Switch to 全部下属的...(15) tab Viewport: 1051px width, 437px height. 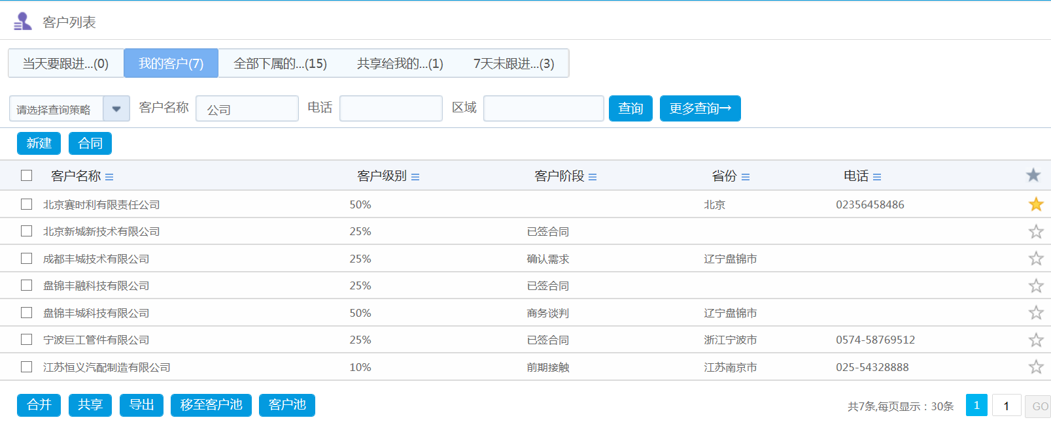click(x=280, y=63)
